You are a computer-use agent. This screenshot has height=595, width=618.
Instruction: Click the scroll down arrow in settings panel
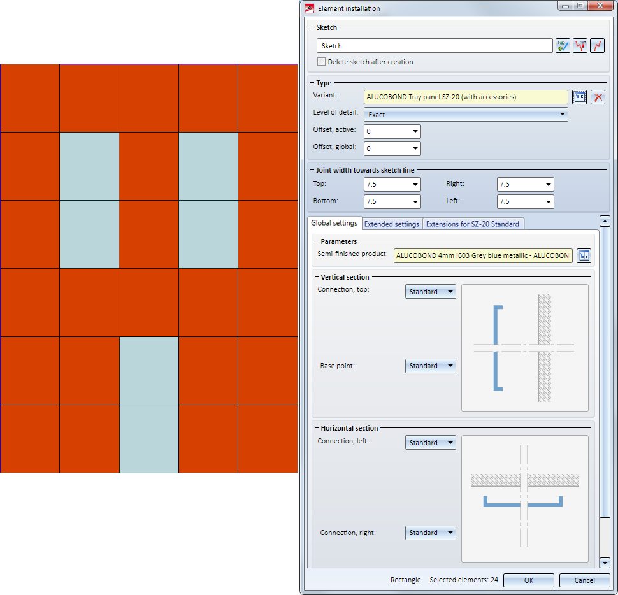click(x=605, y=563)
